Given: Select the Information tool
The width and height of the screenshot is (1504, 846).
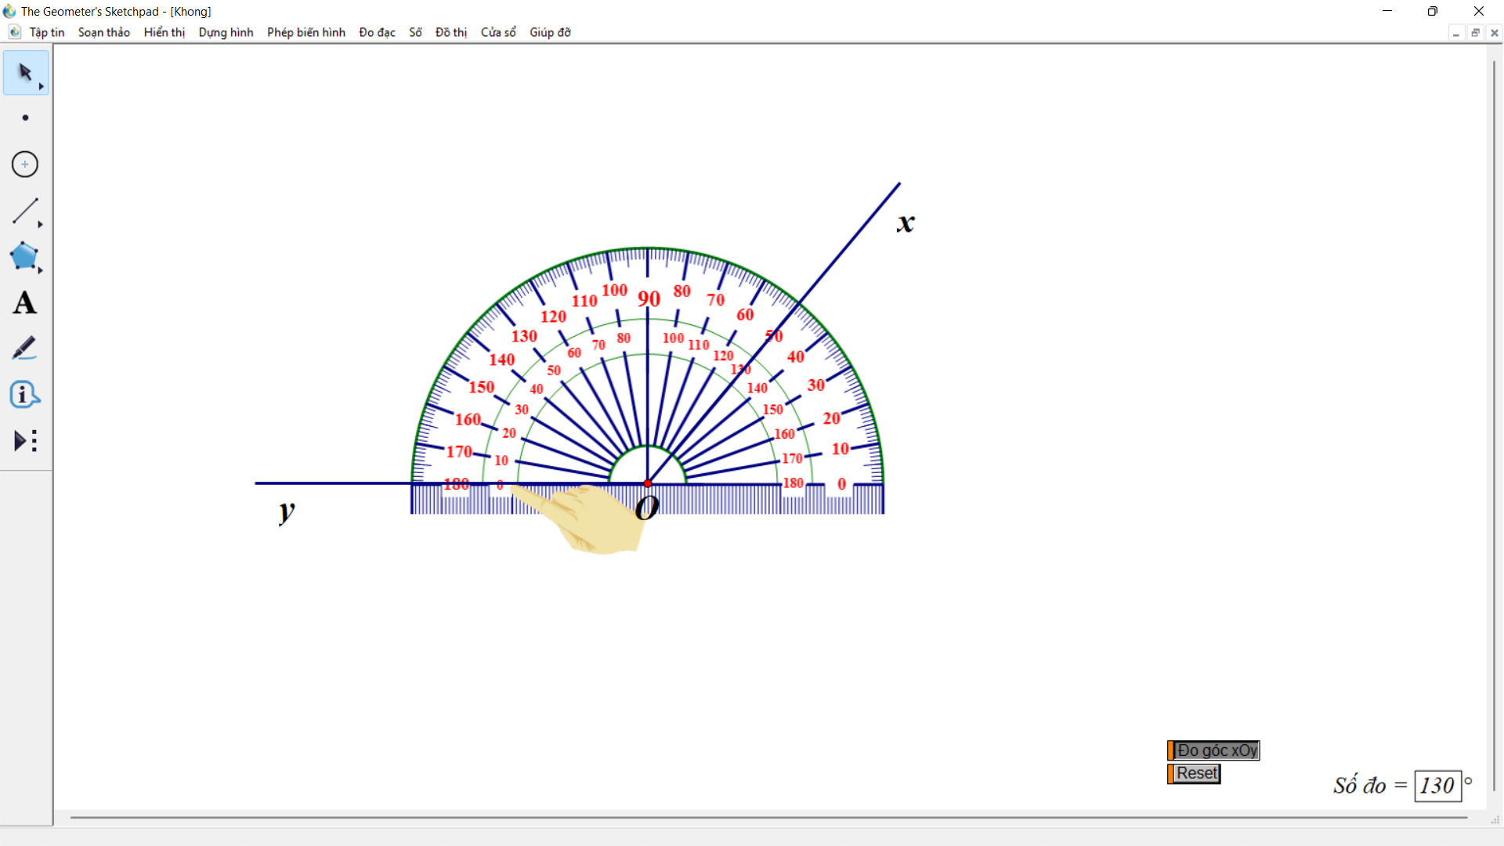Looking at the screenshot, I should 24,394.
